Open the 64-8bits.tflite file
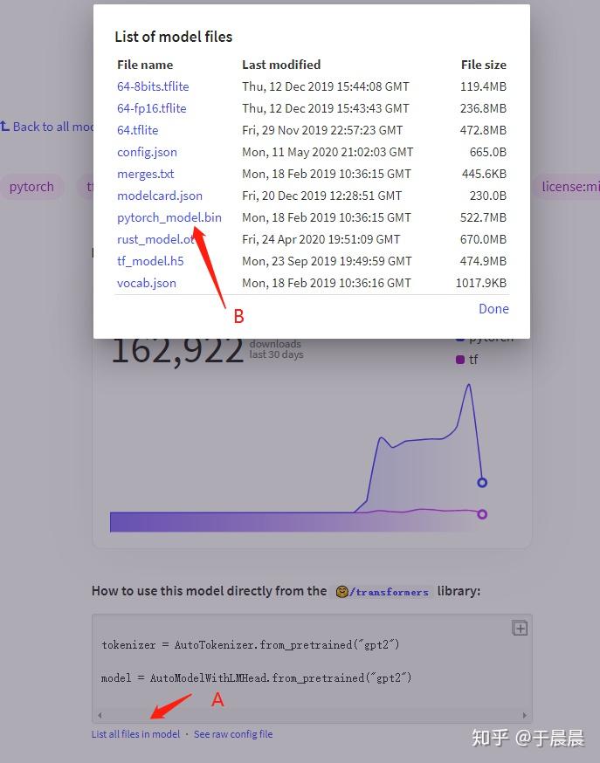The height and width of the screenshot is (763, 600). click(153, 86)
